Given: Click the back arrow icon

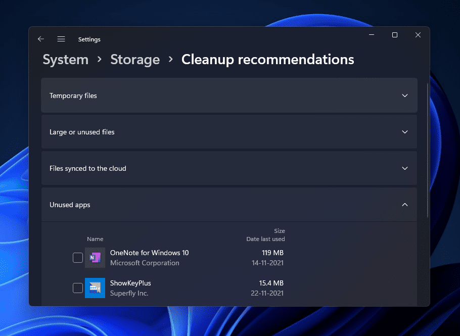Looking at the screenshot, I should [41, 39].
